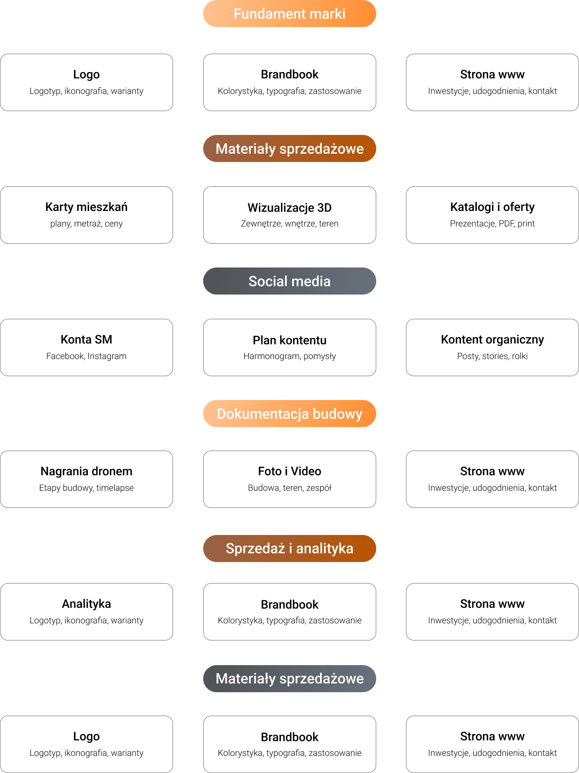Click the brown Materiały sprzedażowe header
This screenshot has width=579, height=773.
coord(289,148)
